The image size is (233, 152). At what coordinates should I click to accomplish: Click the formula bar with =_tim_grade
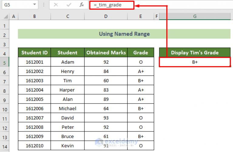pos(112,5)
